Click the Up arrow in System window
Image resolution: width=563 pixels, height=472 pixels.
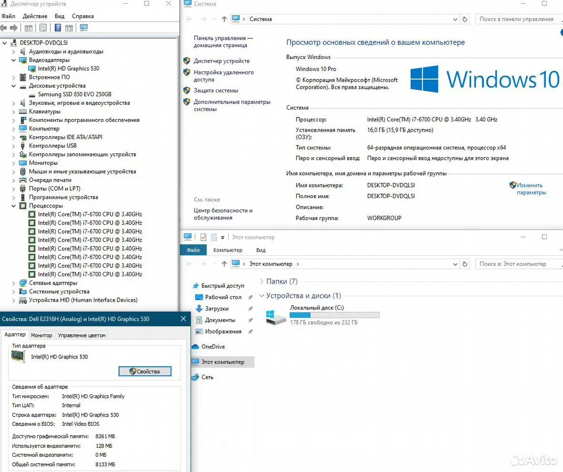(224, 19)
